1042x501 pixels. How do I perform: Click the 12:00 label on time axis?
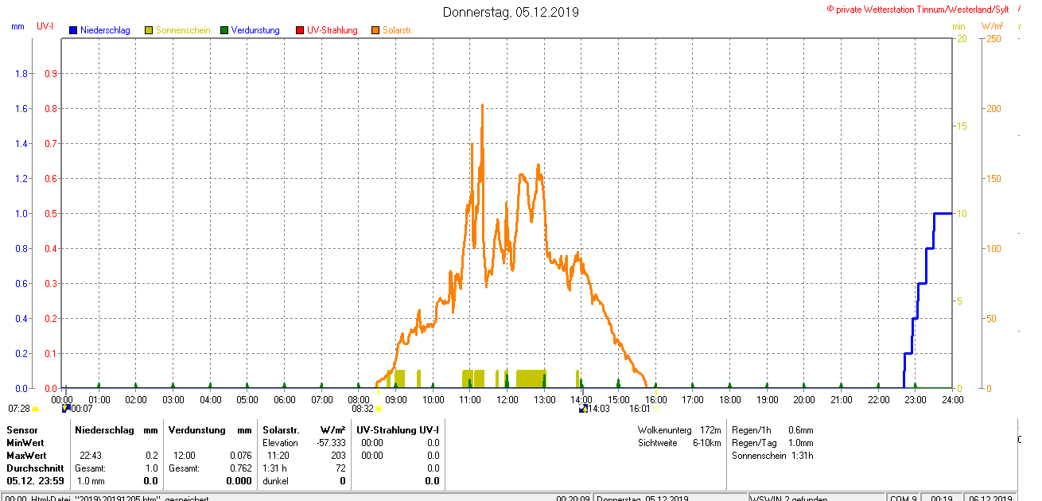507,398
